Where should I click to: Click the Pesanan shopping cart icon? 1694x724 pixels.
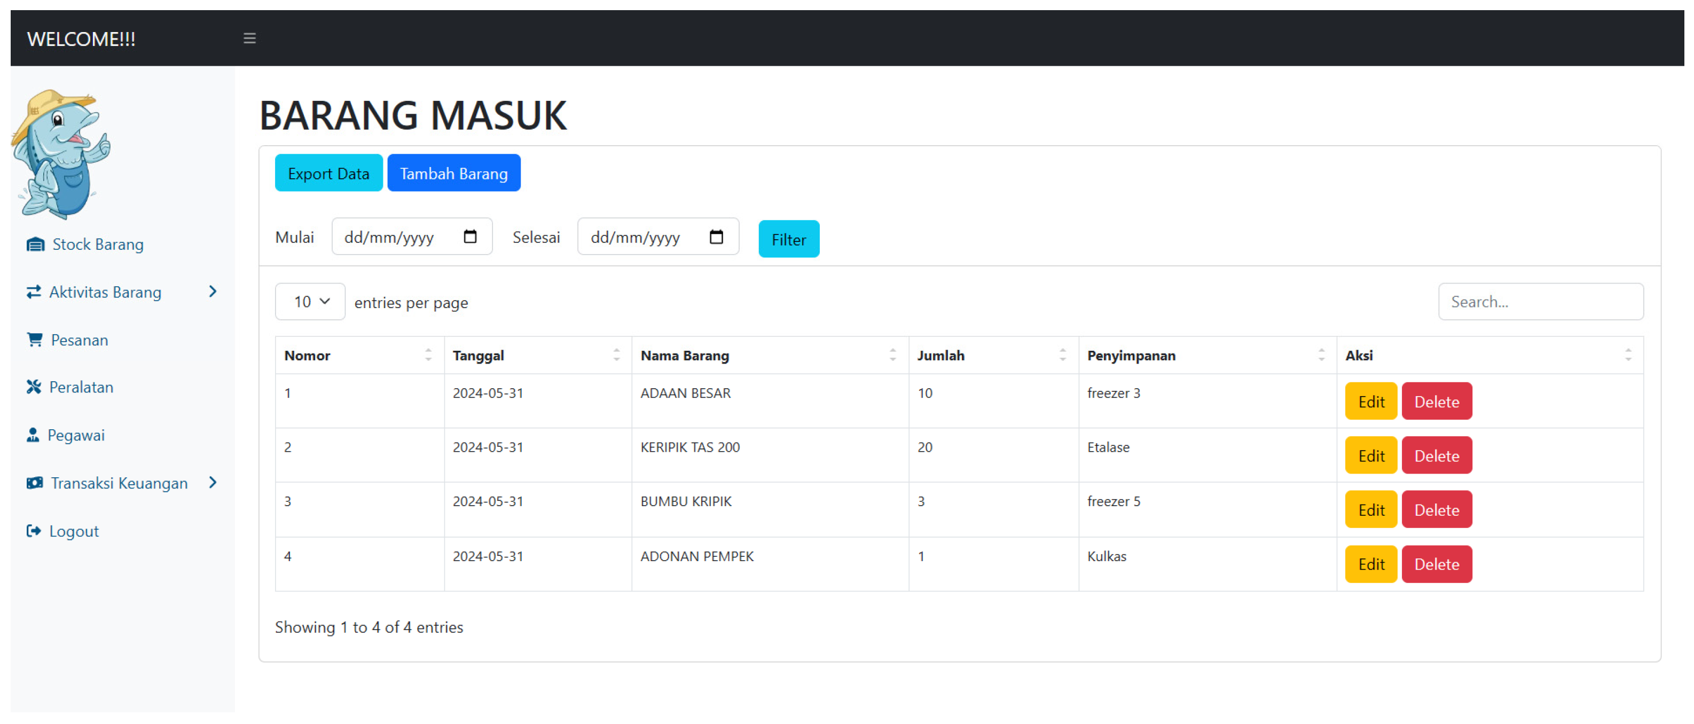coord(35,340)
